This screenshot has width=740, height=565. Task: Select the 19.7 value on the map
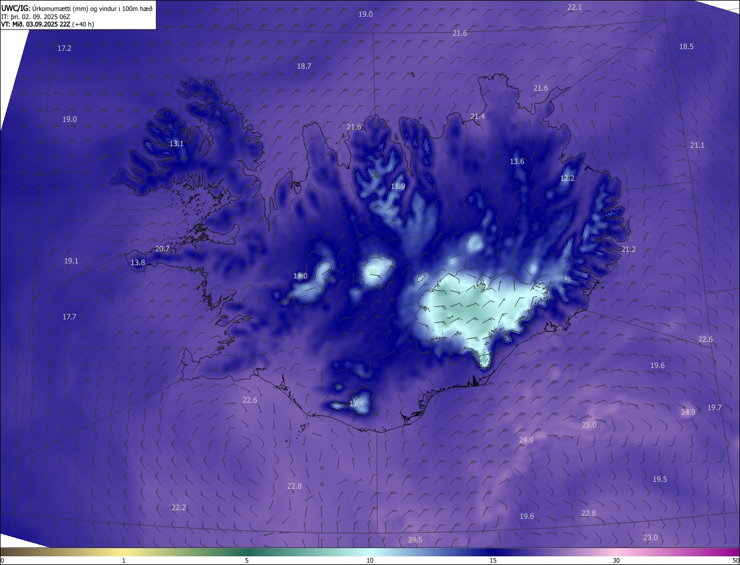(715, 407)
